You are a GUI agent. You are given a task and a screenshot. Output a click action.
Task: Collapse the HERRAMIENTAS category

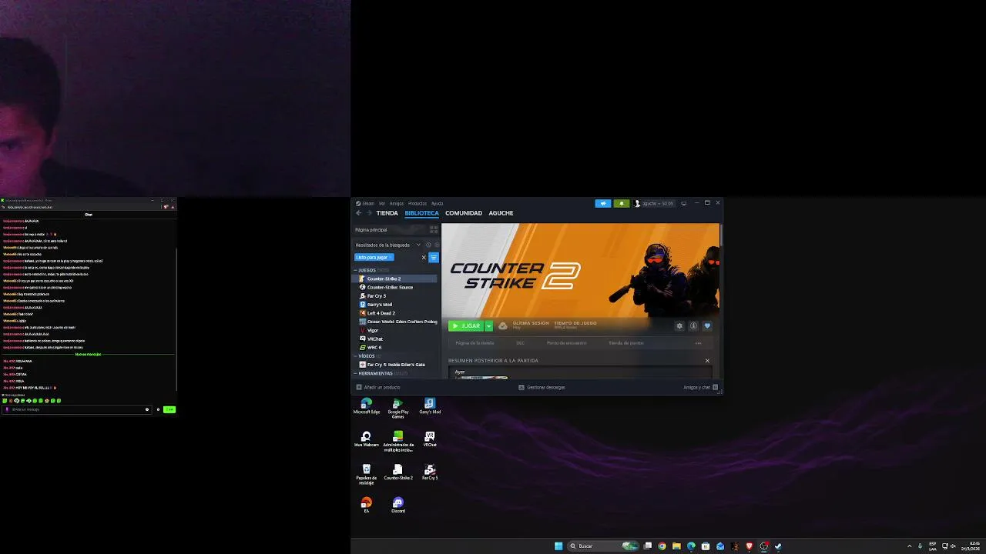[x=374, y=373]
